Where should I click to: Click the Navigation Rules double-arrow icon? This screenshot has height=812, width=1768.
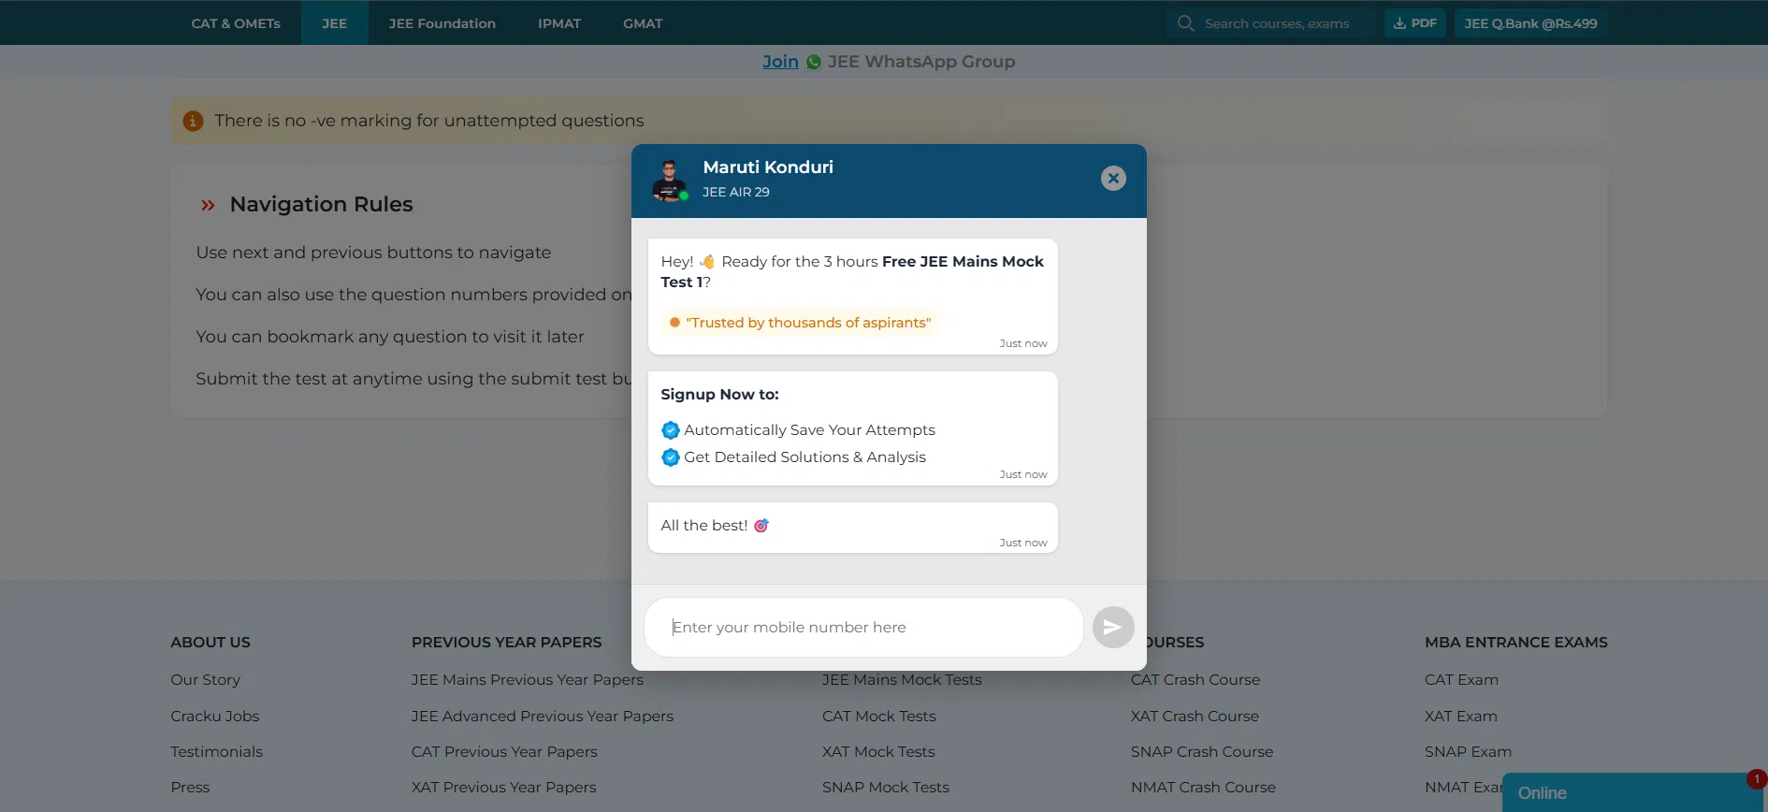click(208, 205)
